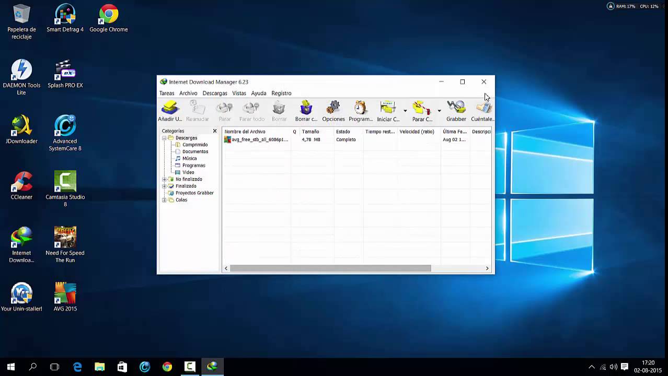Click the Cuéntale toolbar icon
The width and height of the screenshot is (668, 376).
click(482, 111)
